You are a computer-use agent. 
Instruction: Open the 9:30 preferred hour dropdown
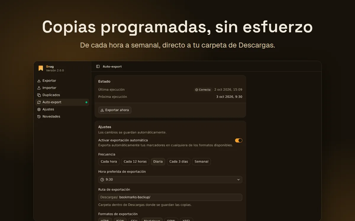(170, 179)
